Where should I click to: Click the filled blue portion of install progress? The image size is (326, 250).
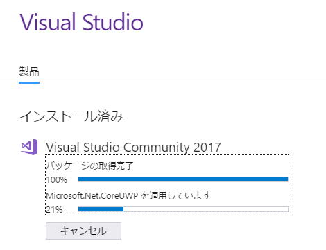101,209
